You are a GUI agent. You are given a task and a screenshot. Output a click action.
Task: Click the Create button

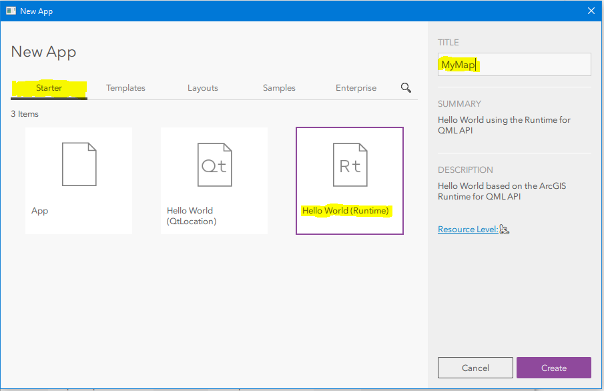click(x=553, y=368)
